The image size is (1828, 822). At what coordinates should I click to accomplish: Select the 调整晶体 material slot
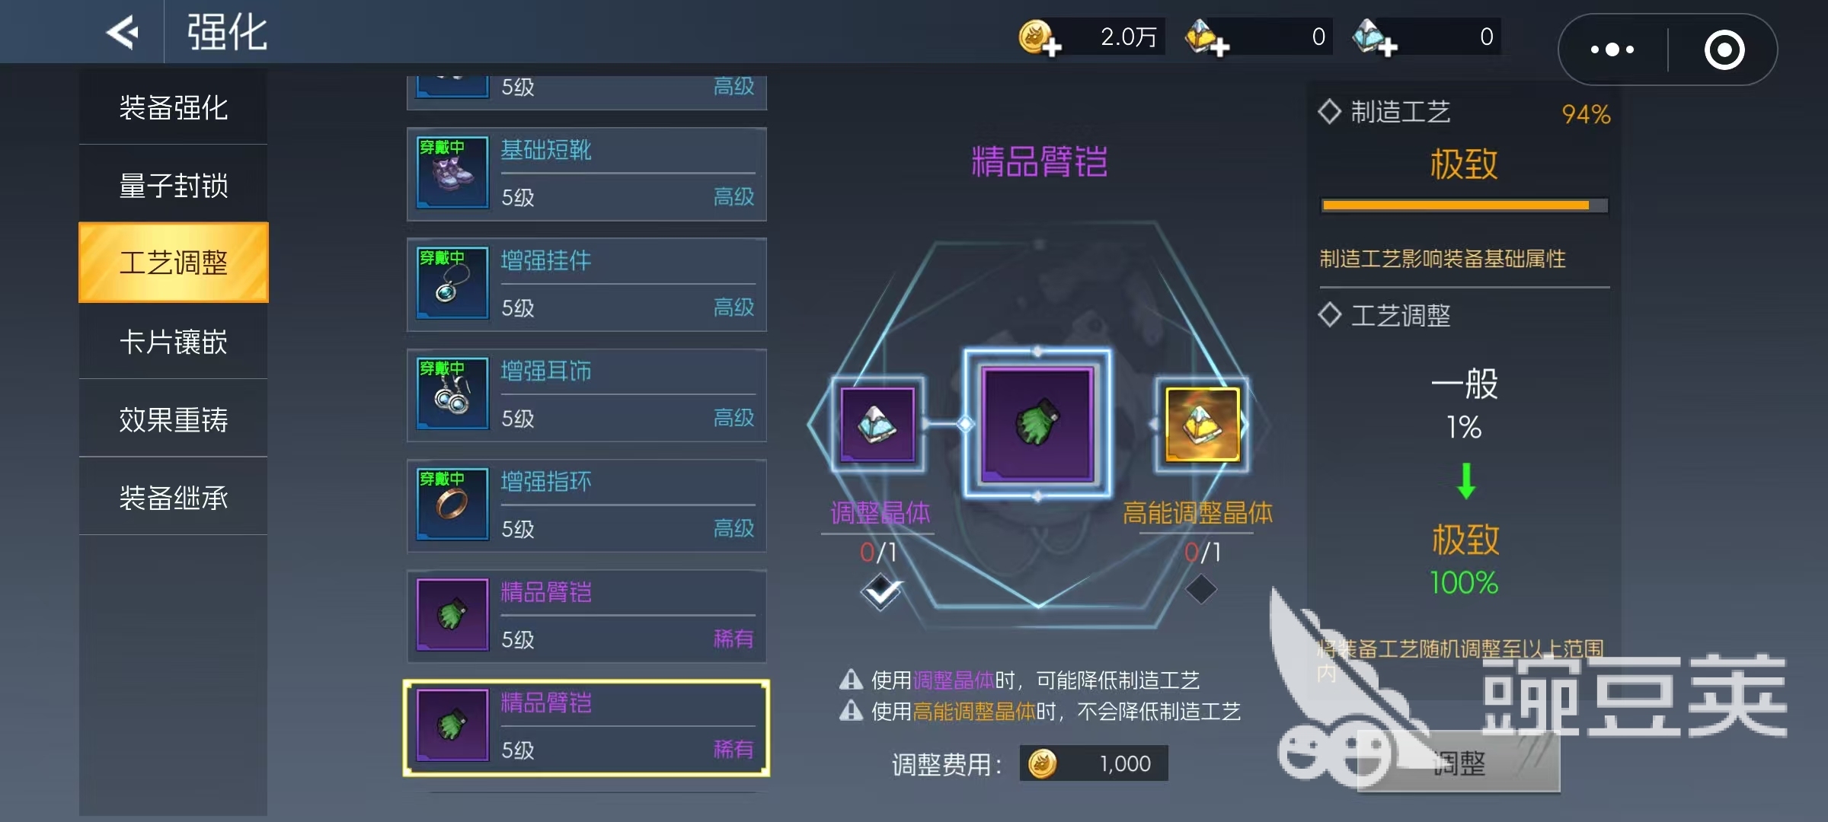877,425
